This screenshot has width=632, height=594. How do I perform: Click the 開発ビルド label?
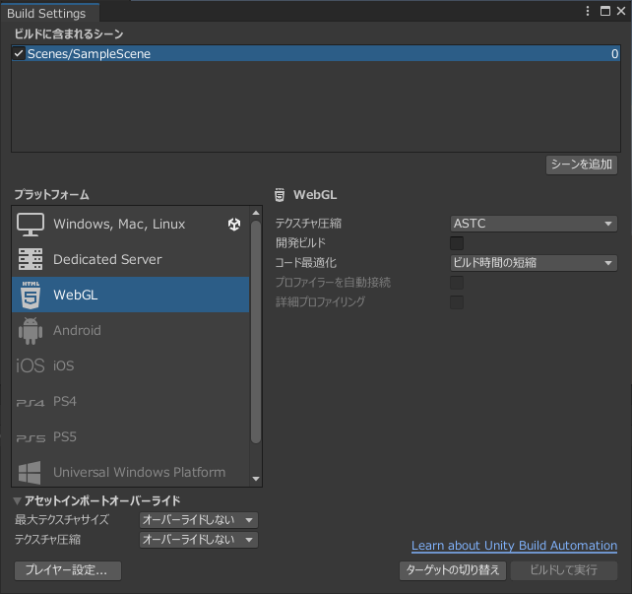point(300,243)
